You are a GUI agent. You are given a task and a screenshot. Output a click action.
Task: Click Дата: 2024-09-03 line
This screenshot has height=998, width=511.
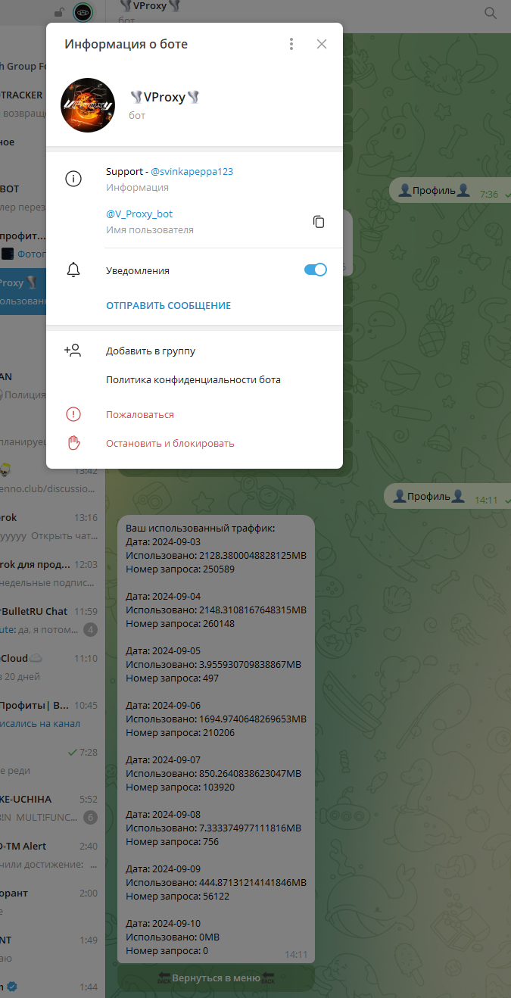(x=163, y=541)
